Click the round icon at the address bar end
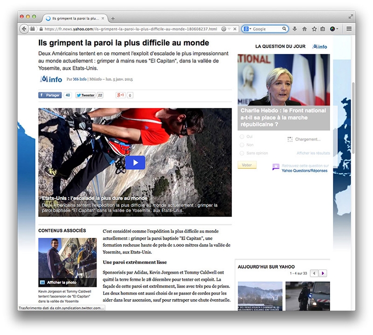 pyautogui.click(x=223, y=29)
